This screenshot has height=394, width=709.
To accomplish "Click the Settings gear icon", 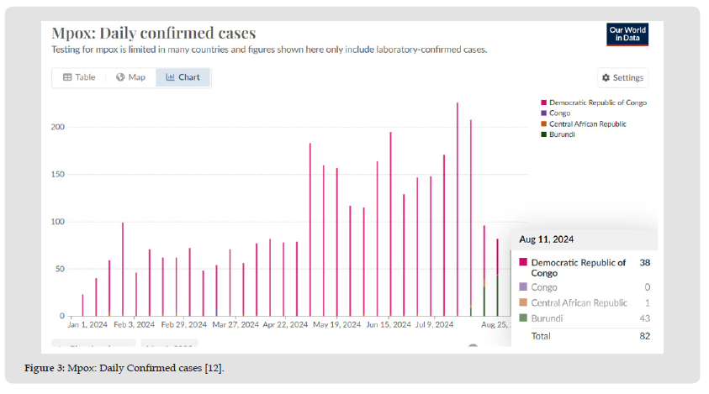I will (x=606, y=78).
